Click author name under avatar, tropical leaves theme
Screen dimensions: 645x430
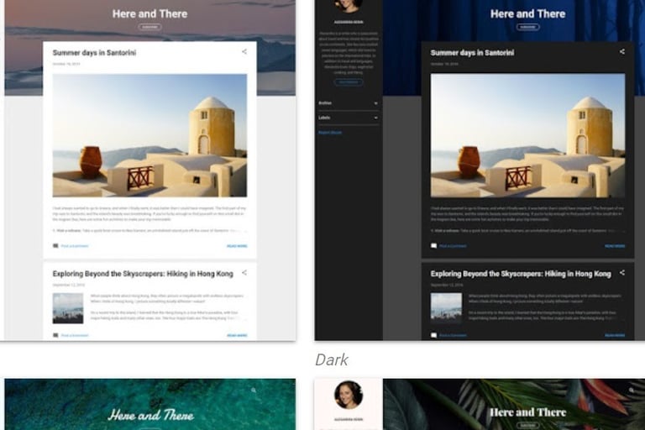(x=349, y=419)
